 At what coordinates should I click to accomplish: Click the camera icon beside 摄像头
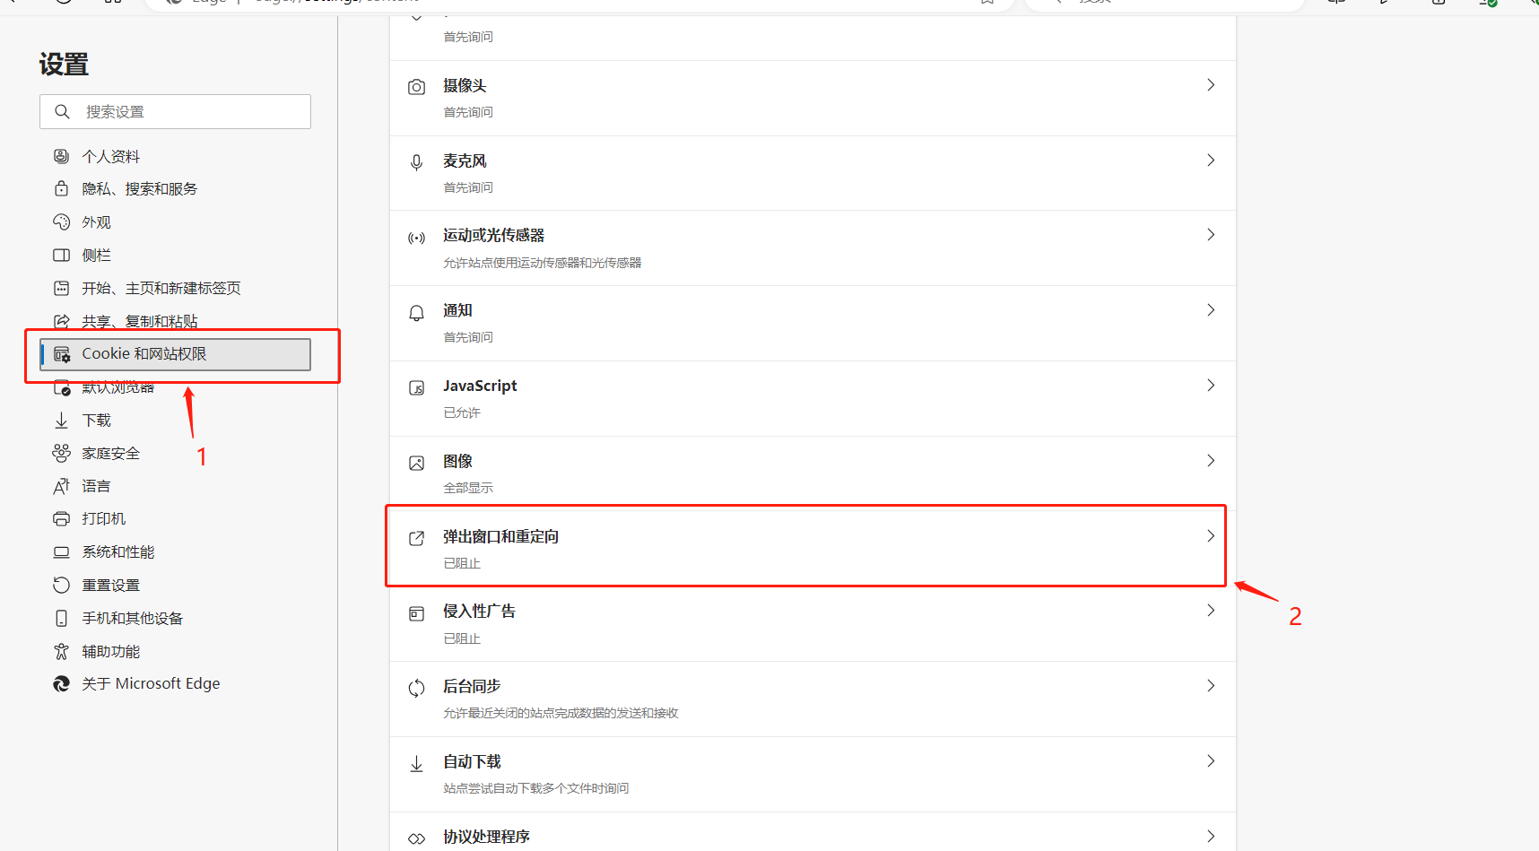[x=416, y=87]
